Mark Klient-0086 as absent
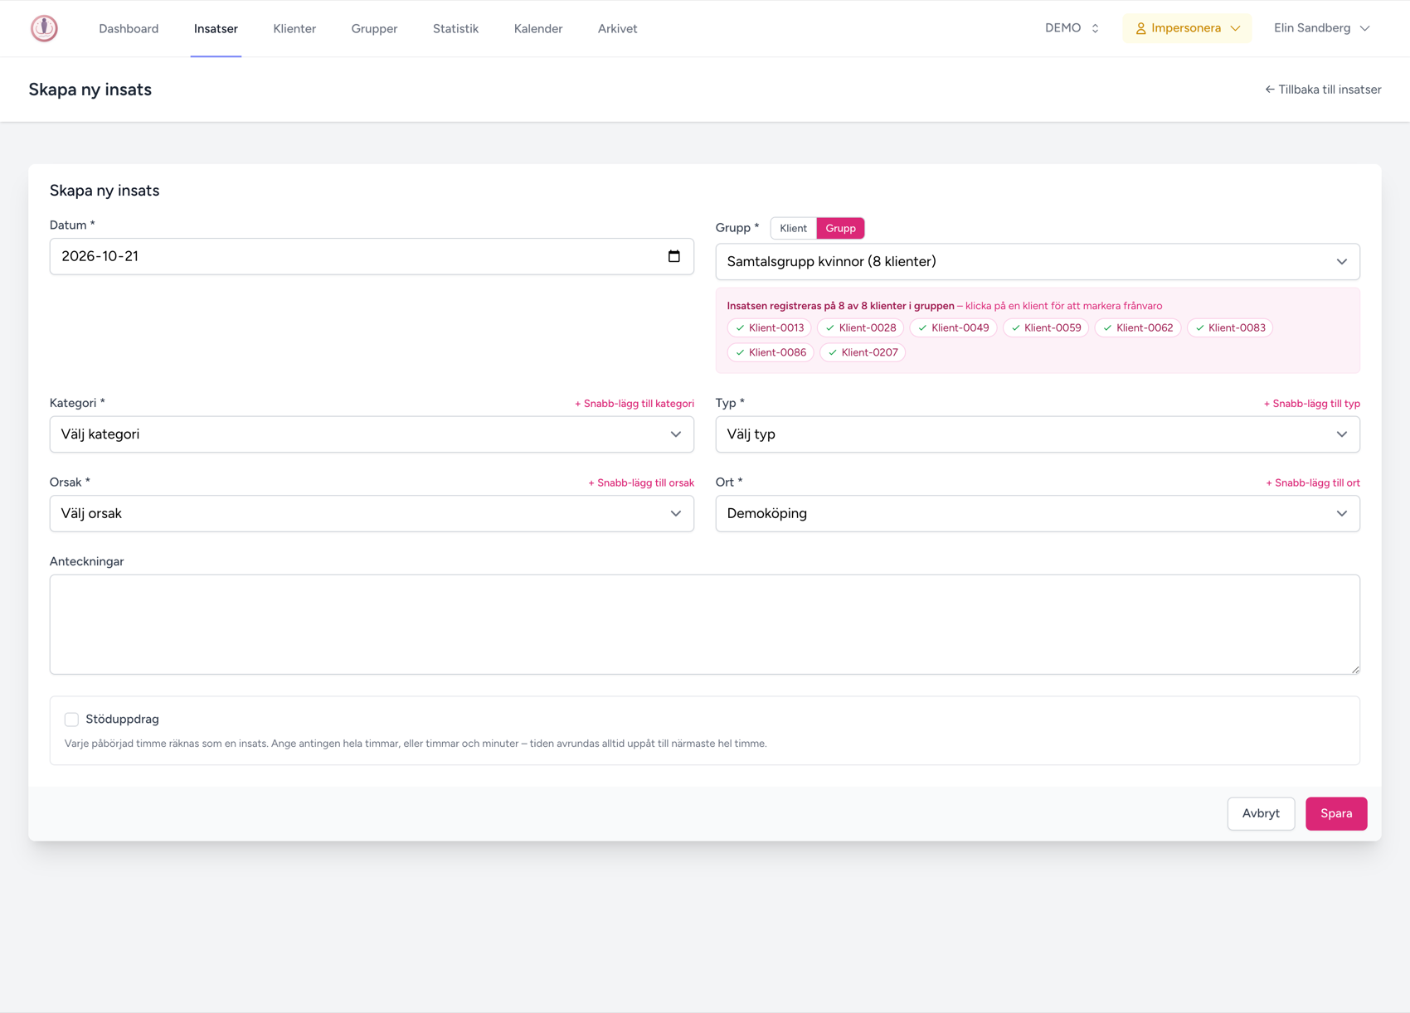 pos(771,352)
